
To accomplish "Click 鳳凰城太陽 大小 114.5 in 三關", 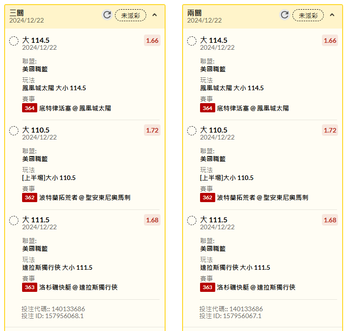I will [x=54, y=88].
